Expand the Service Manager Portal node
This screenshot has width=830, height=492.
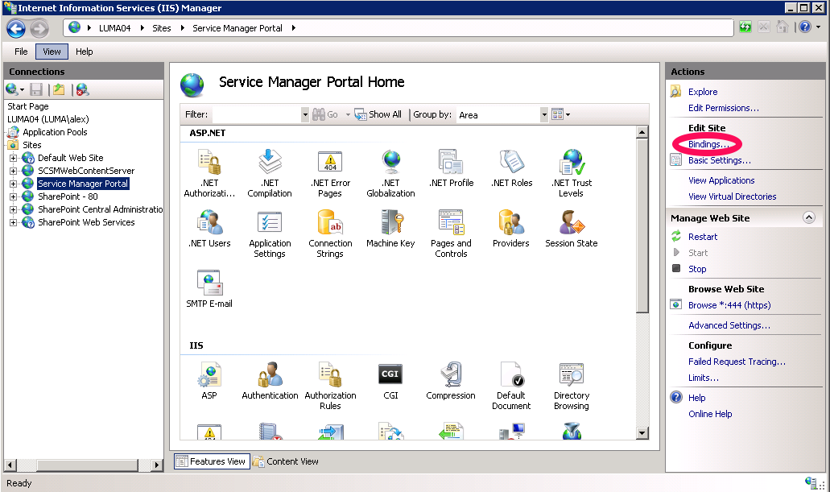pyautogui.click(x=13, y=184)
